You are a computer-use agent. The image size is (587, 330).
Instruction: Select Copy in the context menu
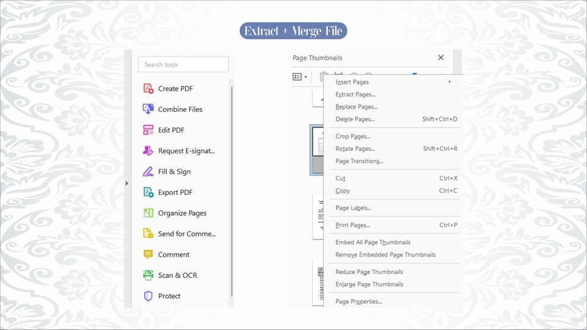point(394,191)
